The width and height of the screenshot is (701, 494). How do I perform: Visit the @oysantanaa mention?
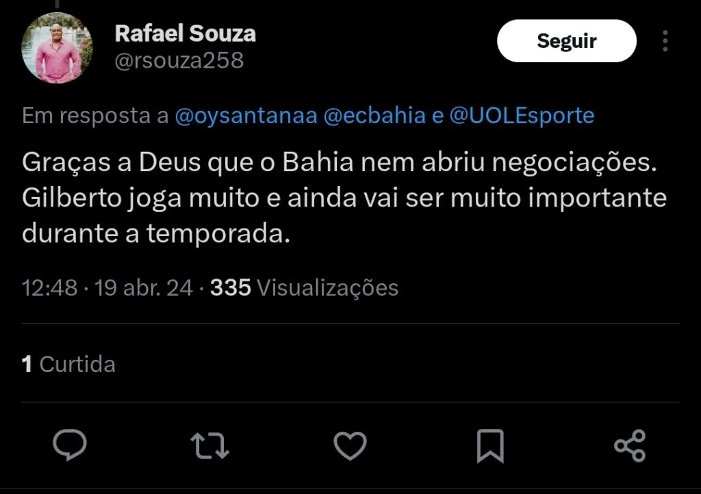tap(246, 116)
